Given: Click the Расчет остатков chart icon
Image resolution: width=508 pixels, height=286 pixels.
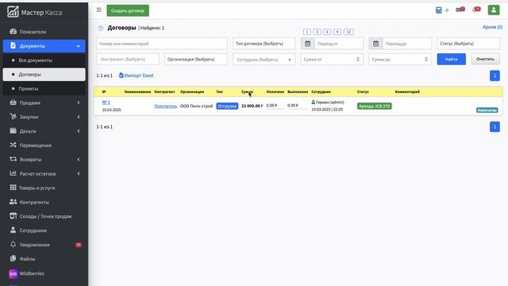Looking at the screenshot, I should click(x=13, y=173).
